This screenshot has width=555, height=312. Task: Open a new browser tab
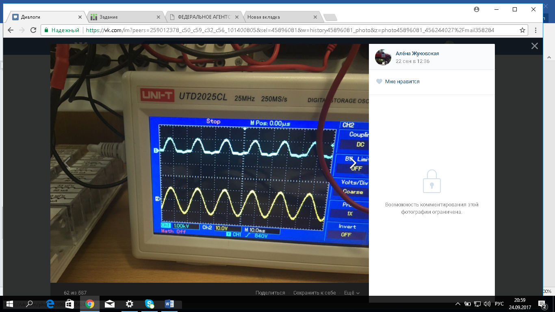pos(330,17)
